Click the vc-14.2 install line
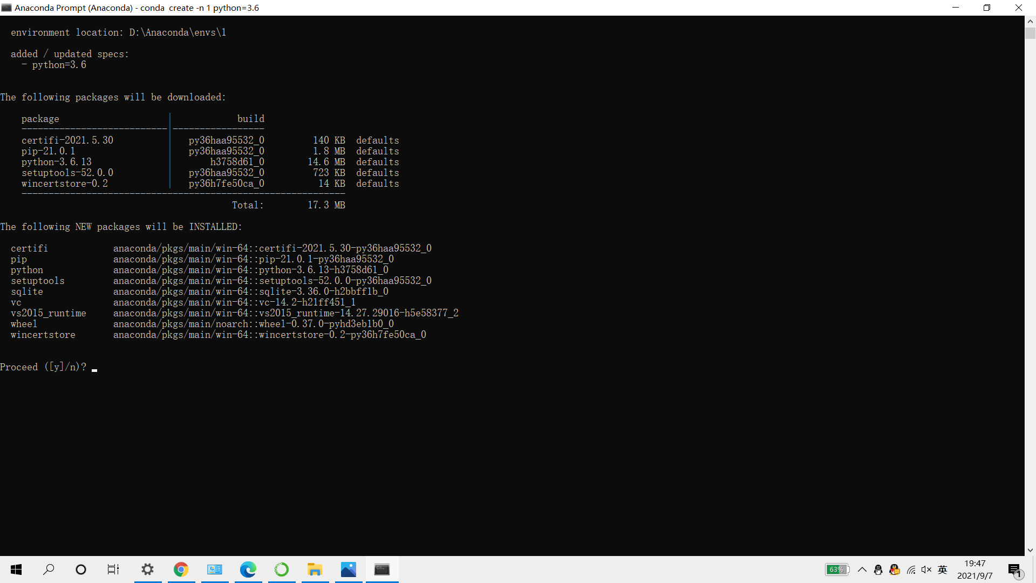Image resolution: width=1036 pixels, height=583 pixels. 183,302
